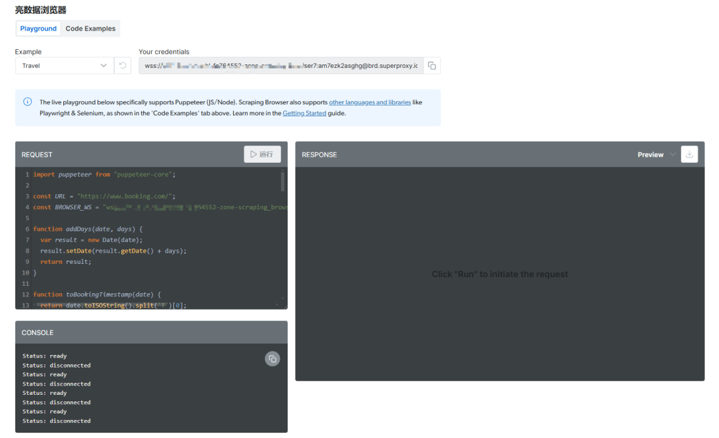Click the 运行 run button
719x438 pixels.
[262, 154]
